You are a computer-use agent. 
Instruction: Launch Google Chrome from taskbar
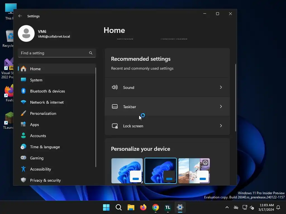pyautogui.click(x=155, y=207)
